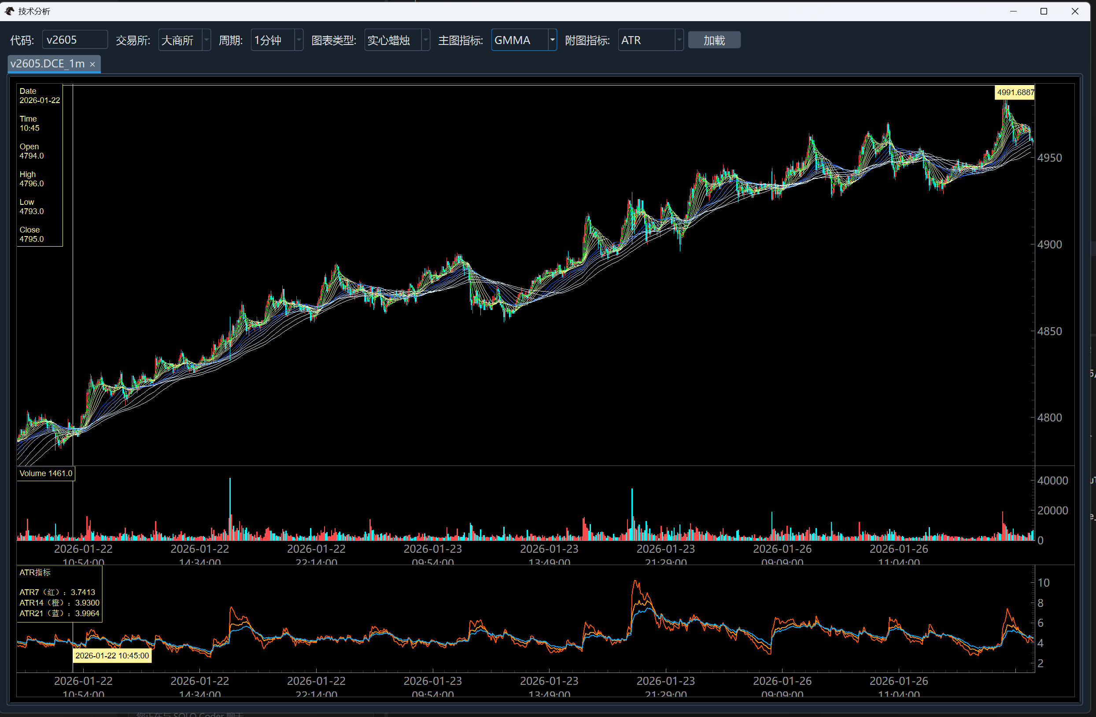Click the ATR指标 legend box
The height and width of the screenshot is (717, 1096).
59,594
